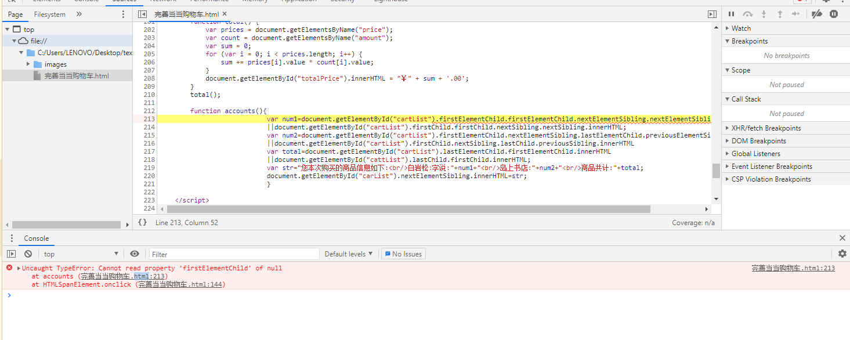Collapse the file:// tree node

click(x=14, y=41)
